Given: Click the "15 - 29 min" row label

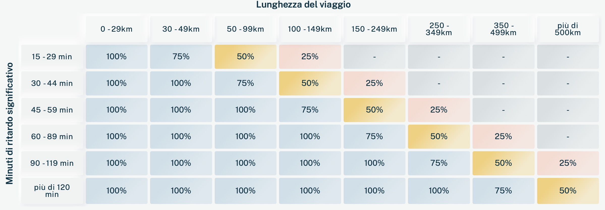Looking at the screenshot, I should tap(52, 57).
